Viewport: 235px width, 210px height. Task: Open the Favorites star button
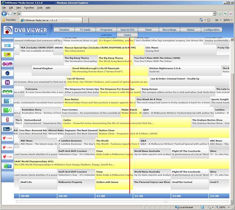9,20
